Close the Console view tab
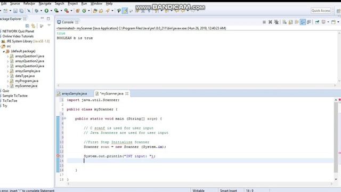341x192 pixels. pos(77,22)
